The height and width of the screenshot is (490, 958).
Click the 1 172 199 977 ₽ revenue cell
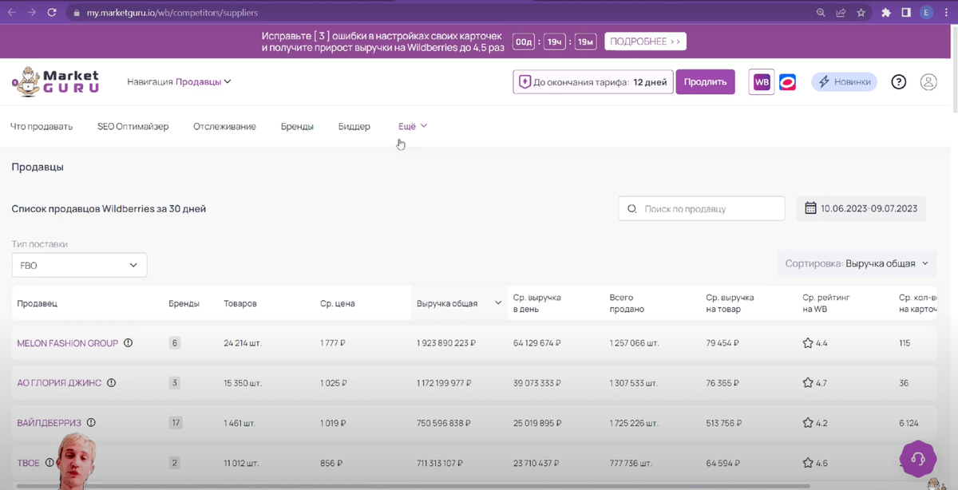coord(445,383)
